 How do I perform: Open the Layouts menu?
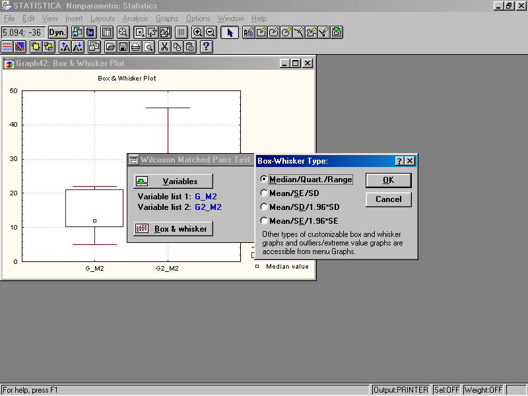[x=102, y=18]
